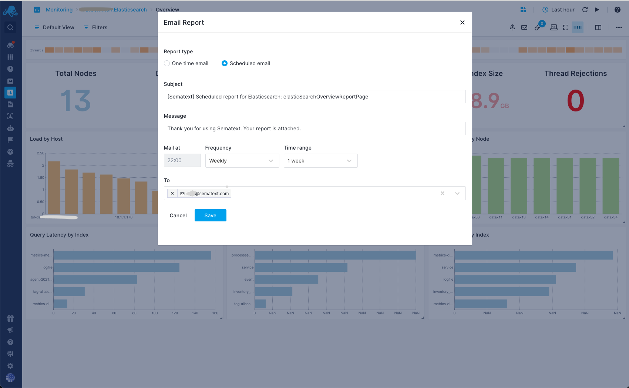Click the Thread Rejections widget title
Screen dimensions: 629x388
[x=575, y=73]
